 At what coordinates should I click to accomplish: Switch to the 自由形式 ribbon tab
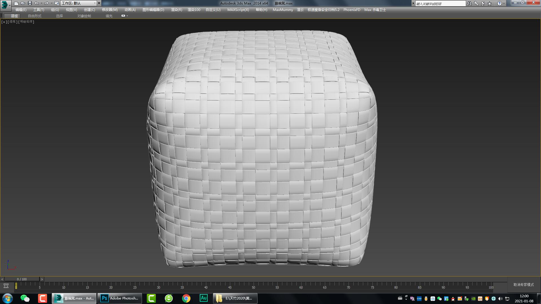click(34, 16)
